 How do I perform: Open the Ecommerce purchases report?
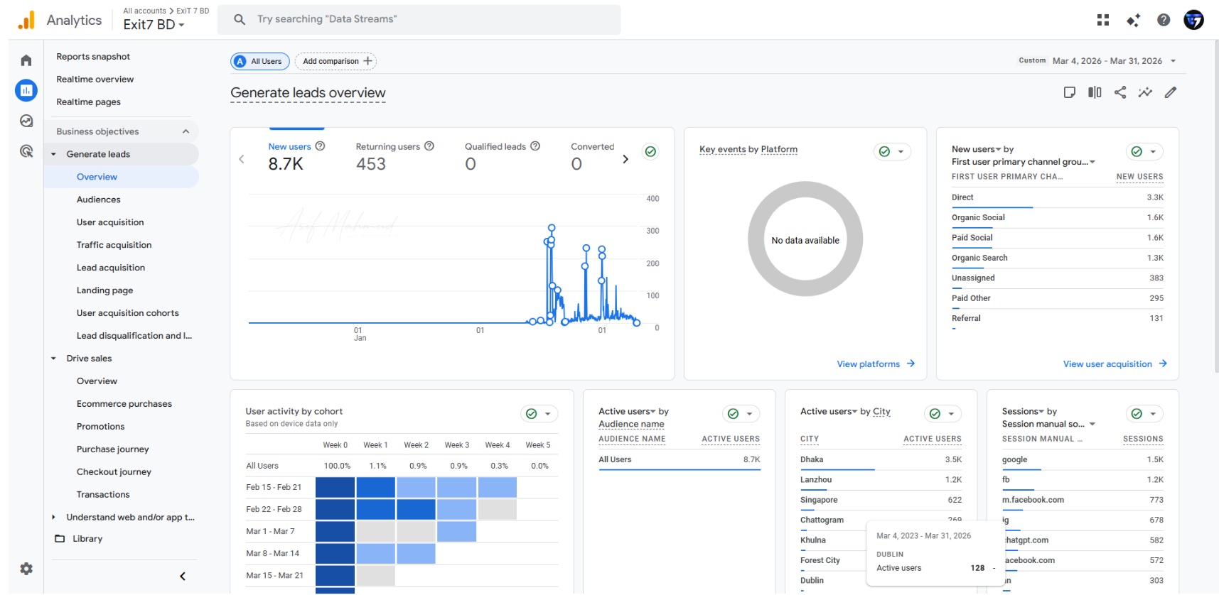tap(124, 404)
